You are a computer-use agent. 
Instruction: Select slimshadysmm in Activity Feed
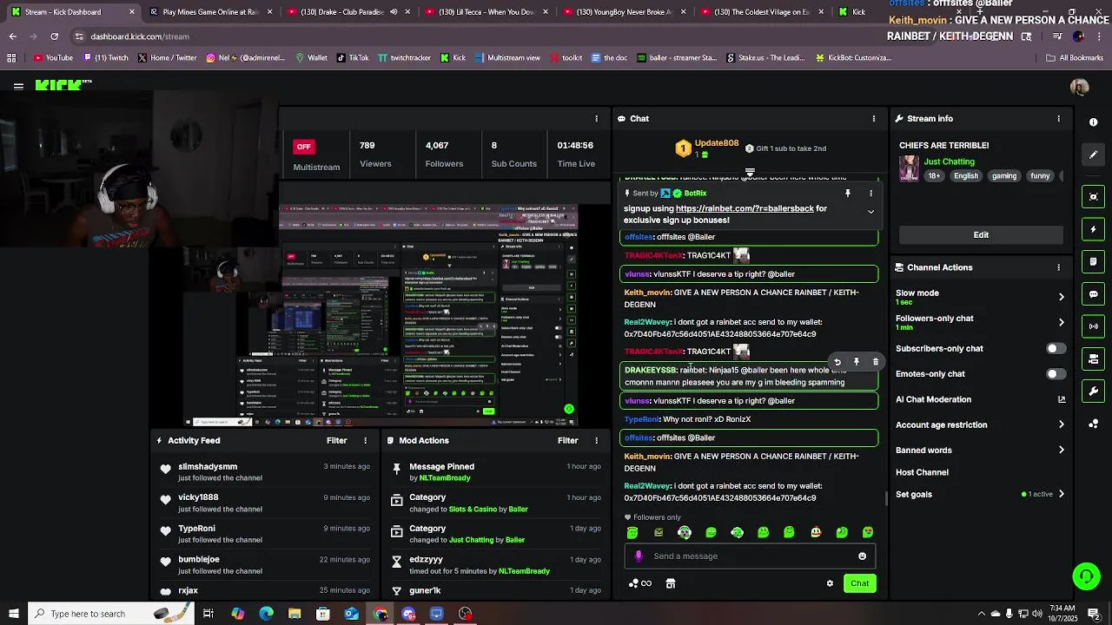point(208,467)
